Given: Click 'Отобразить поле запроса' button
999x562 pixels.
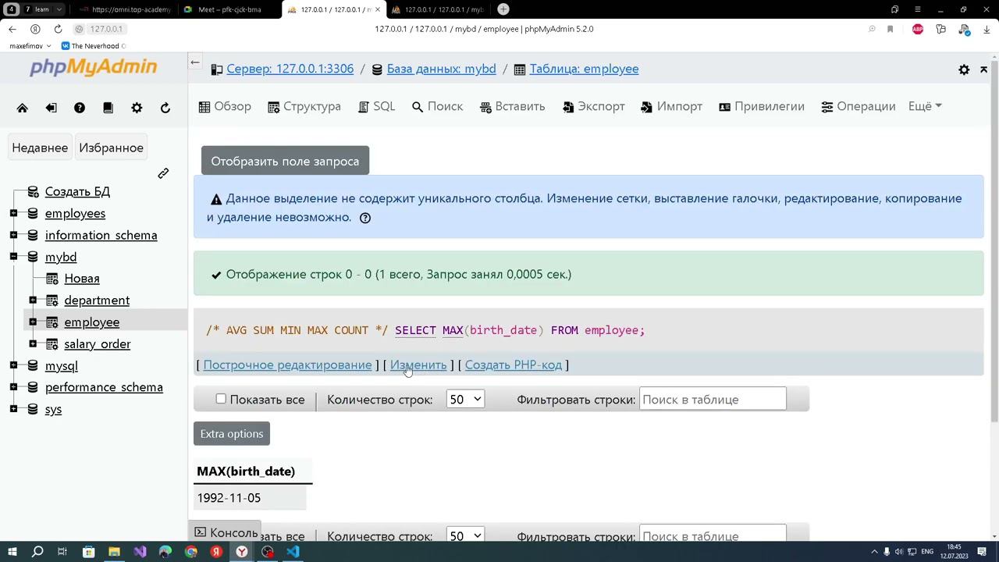Looking at the screenshot, I should coord(285,161).
